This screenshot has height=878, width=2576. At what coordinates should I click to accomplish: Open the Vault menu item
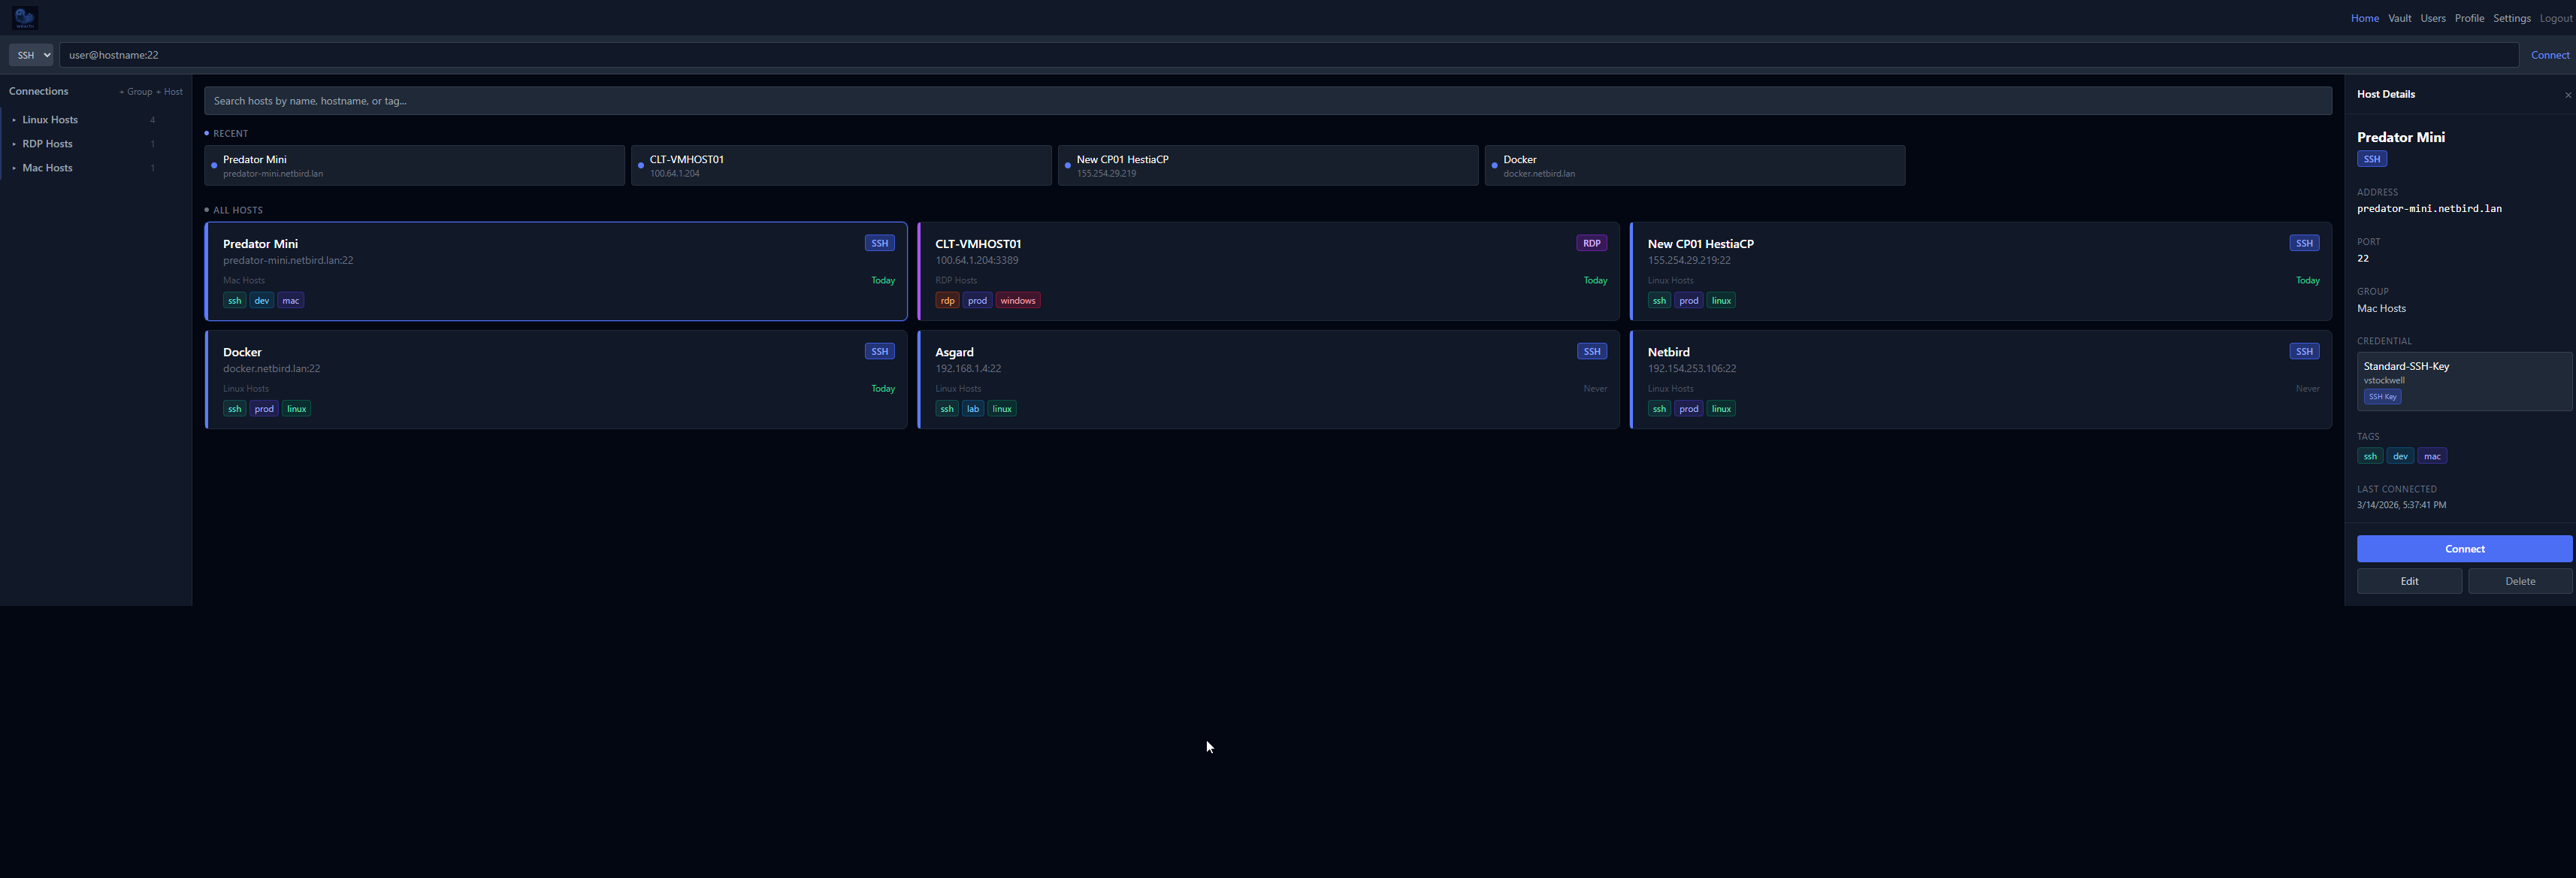(x=2399, y=18)
